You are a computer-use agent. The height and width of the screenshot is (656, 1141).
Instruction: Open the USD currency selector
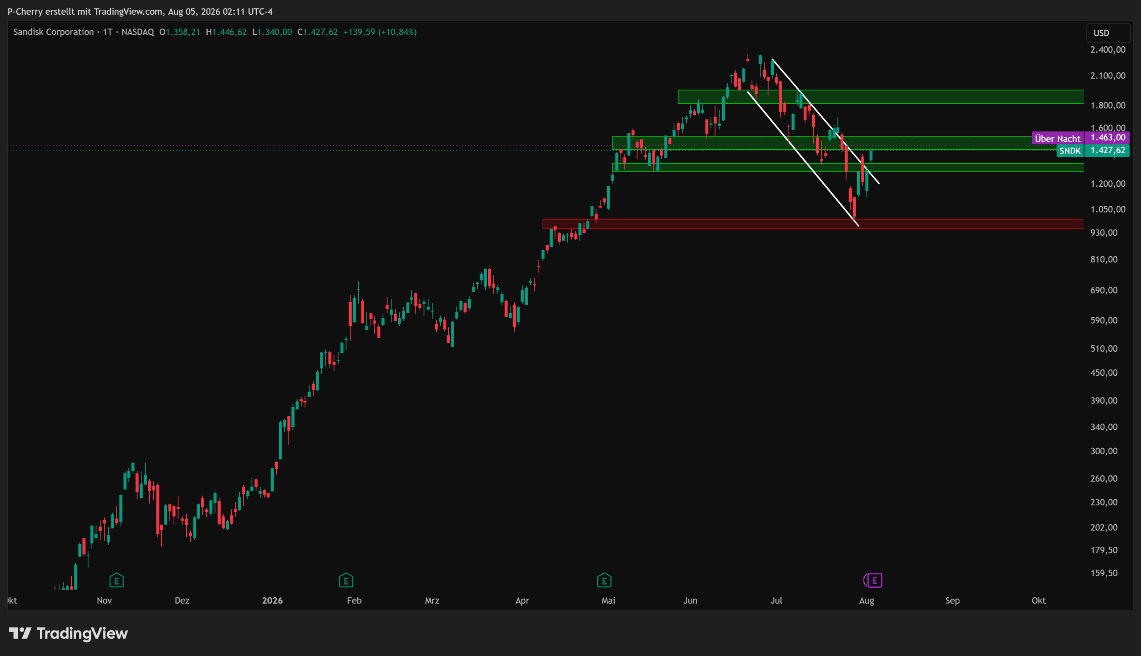click(1108, 33)
